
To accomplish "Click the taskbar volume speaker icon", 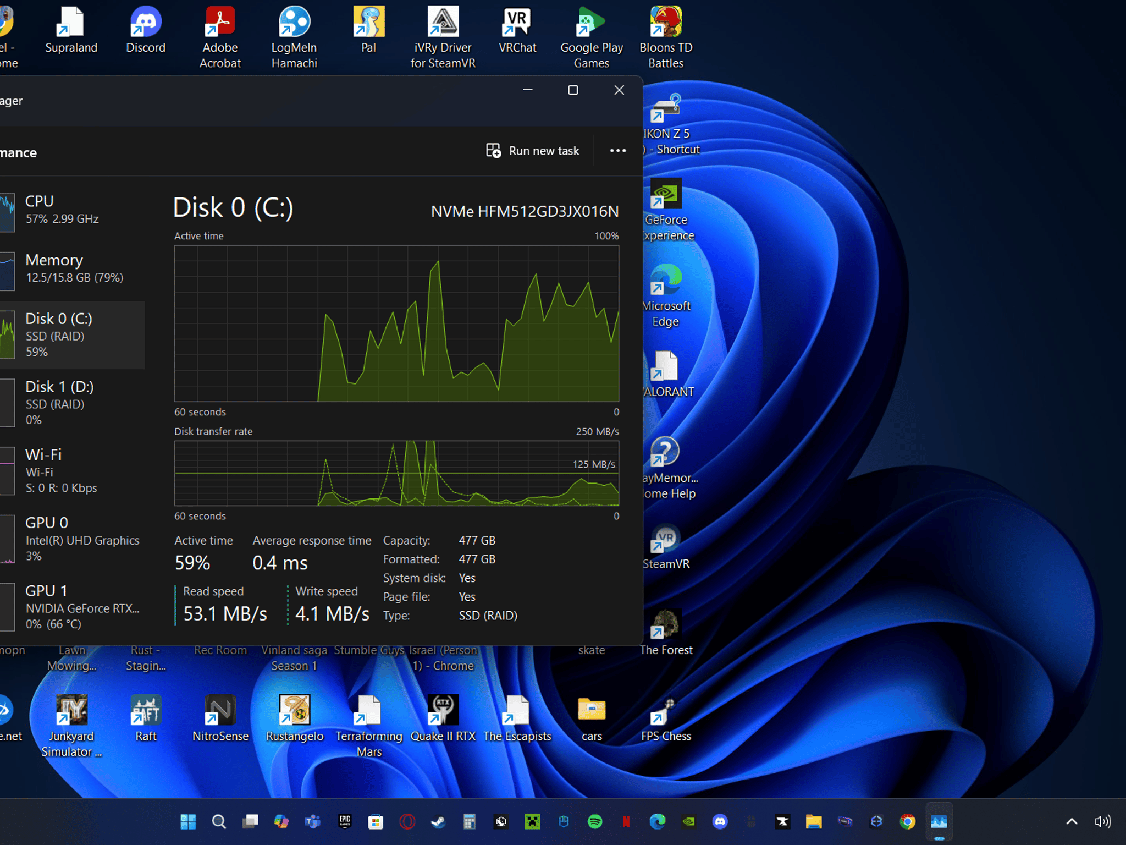I will coord(1103,822).
